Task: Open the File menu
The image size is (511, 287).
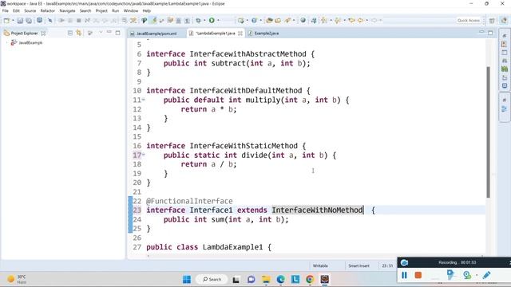Action: 6,10
